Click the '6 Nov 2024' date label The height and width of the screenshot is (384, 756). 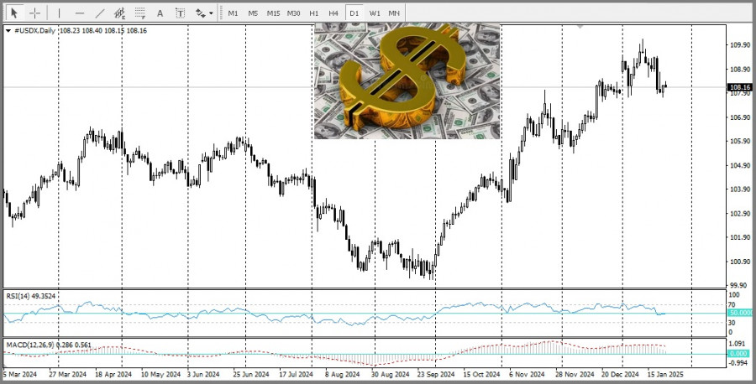[527, 375]
